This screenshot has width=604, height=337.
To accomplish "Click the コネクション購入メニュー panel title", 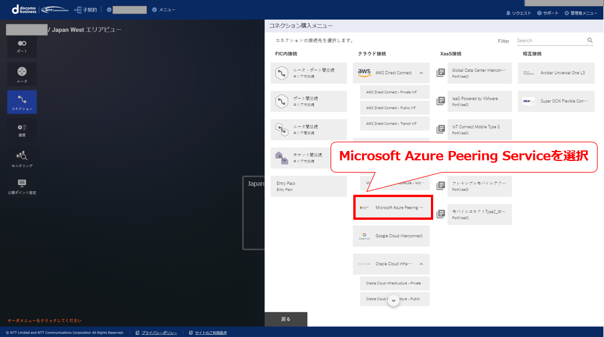I will click(301, 26).
